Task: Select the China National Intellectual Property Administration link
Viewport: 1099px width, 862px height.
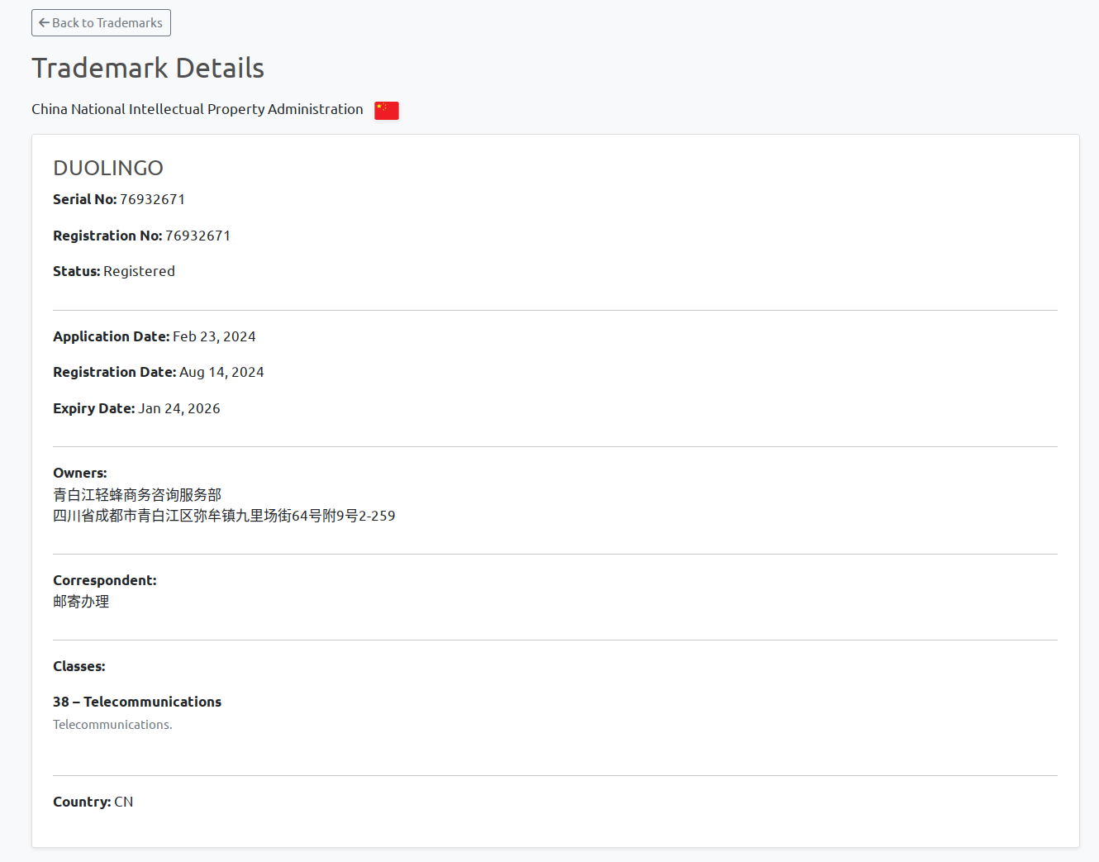Action: (197, 109)
